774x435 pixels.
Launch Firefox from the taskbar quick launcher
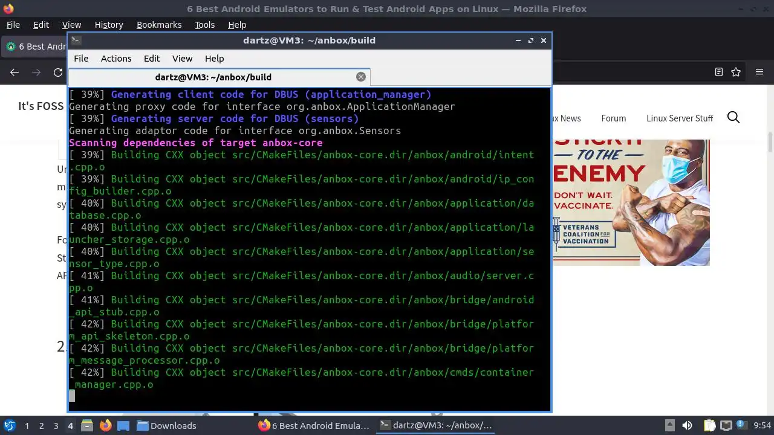(105, 425)
